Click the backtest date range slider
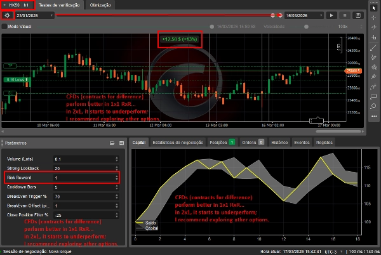The height and width of the screenshot is (255, 381). click(165, 15)
